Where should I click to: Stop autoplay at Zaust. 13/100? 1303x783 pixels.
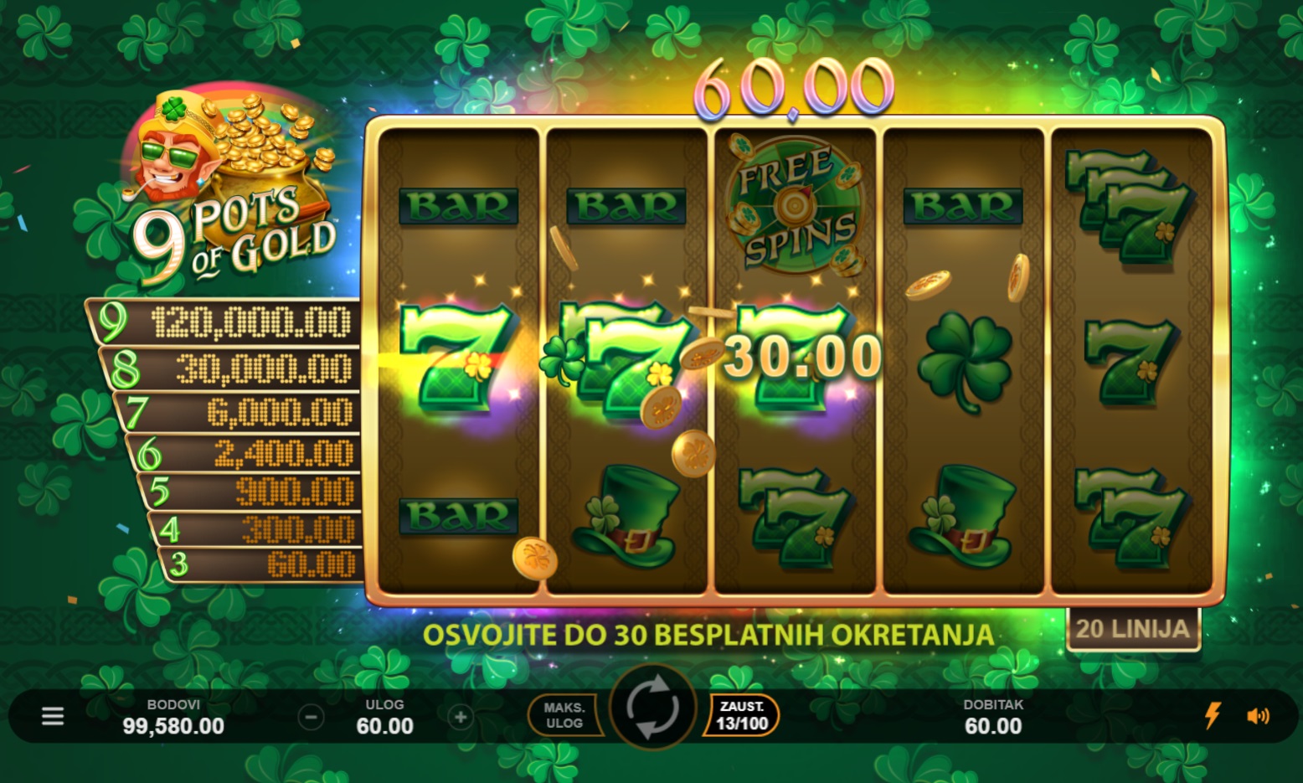pos(742,715)
